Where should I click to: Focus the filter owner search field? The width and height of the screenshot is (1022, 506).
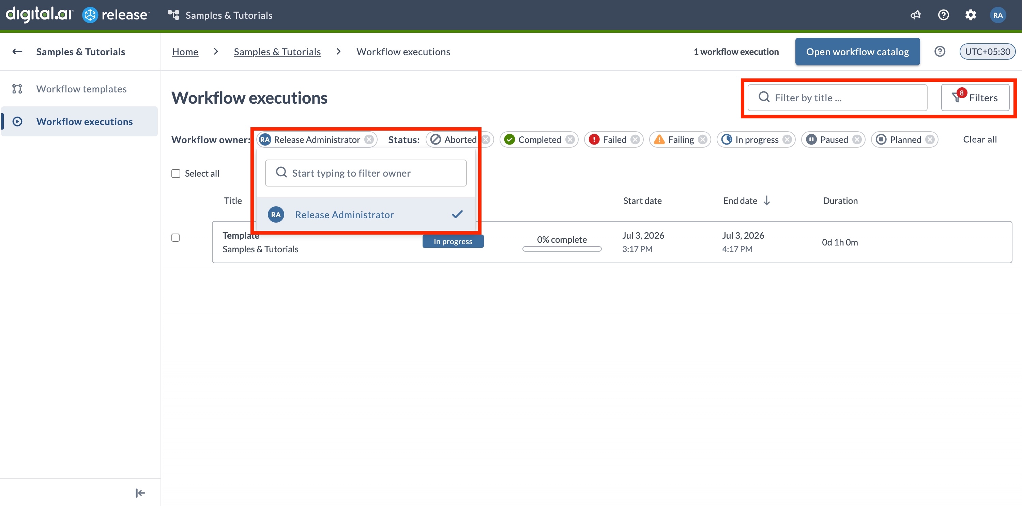(366, 173)
